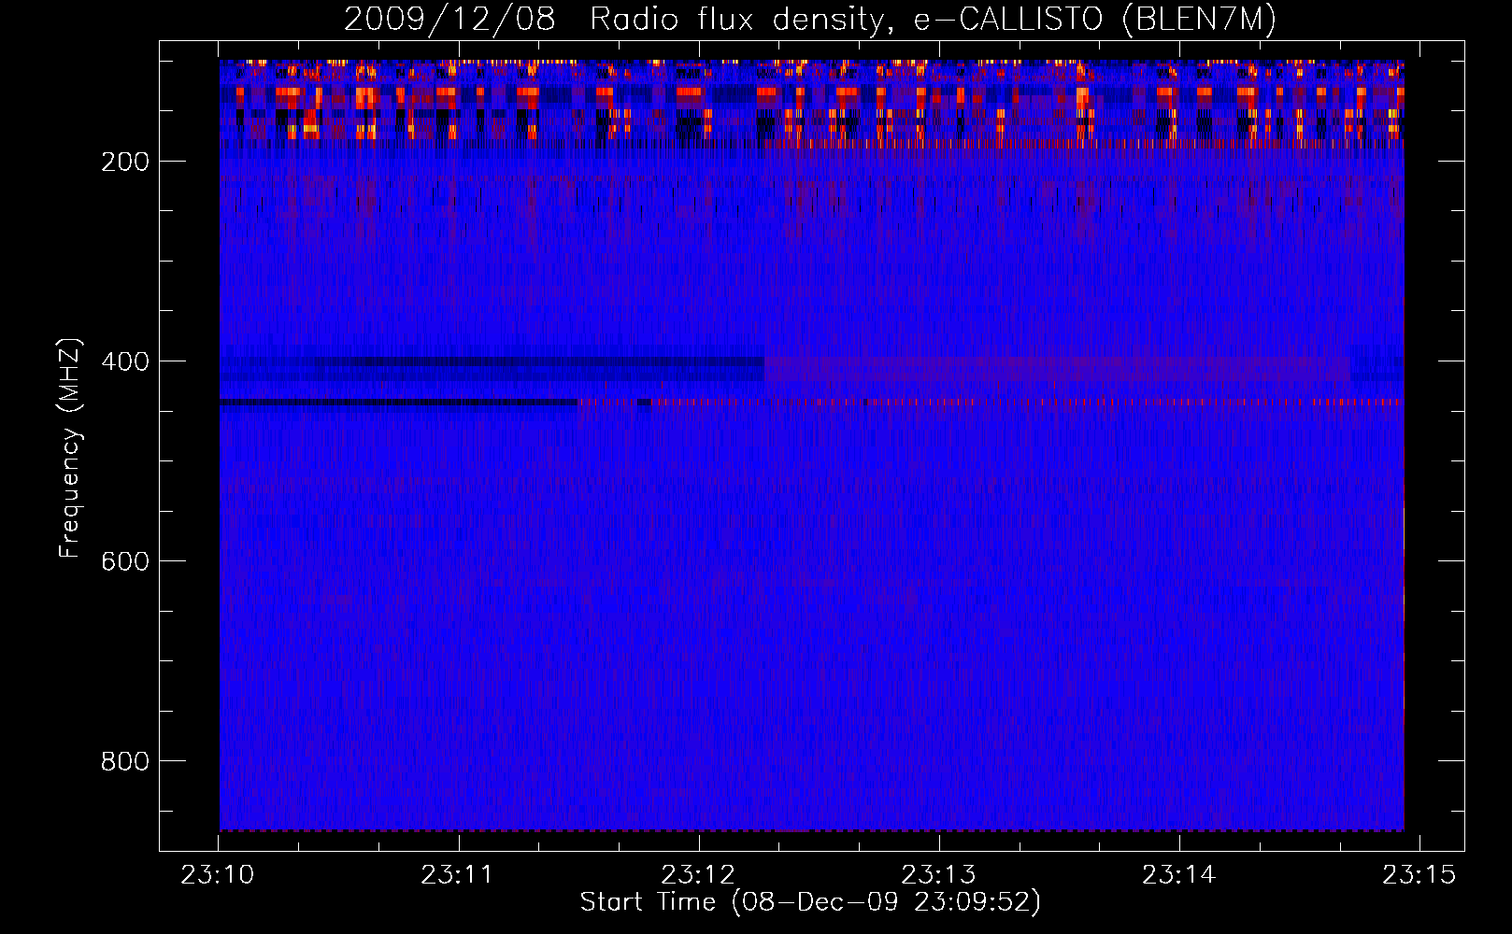Click the "Start Time (08-Dec-09 23:09:52)" axis label

tap(810, 902)
